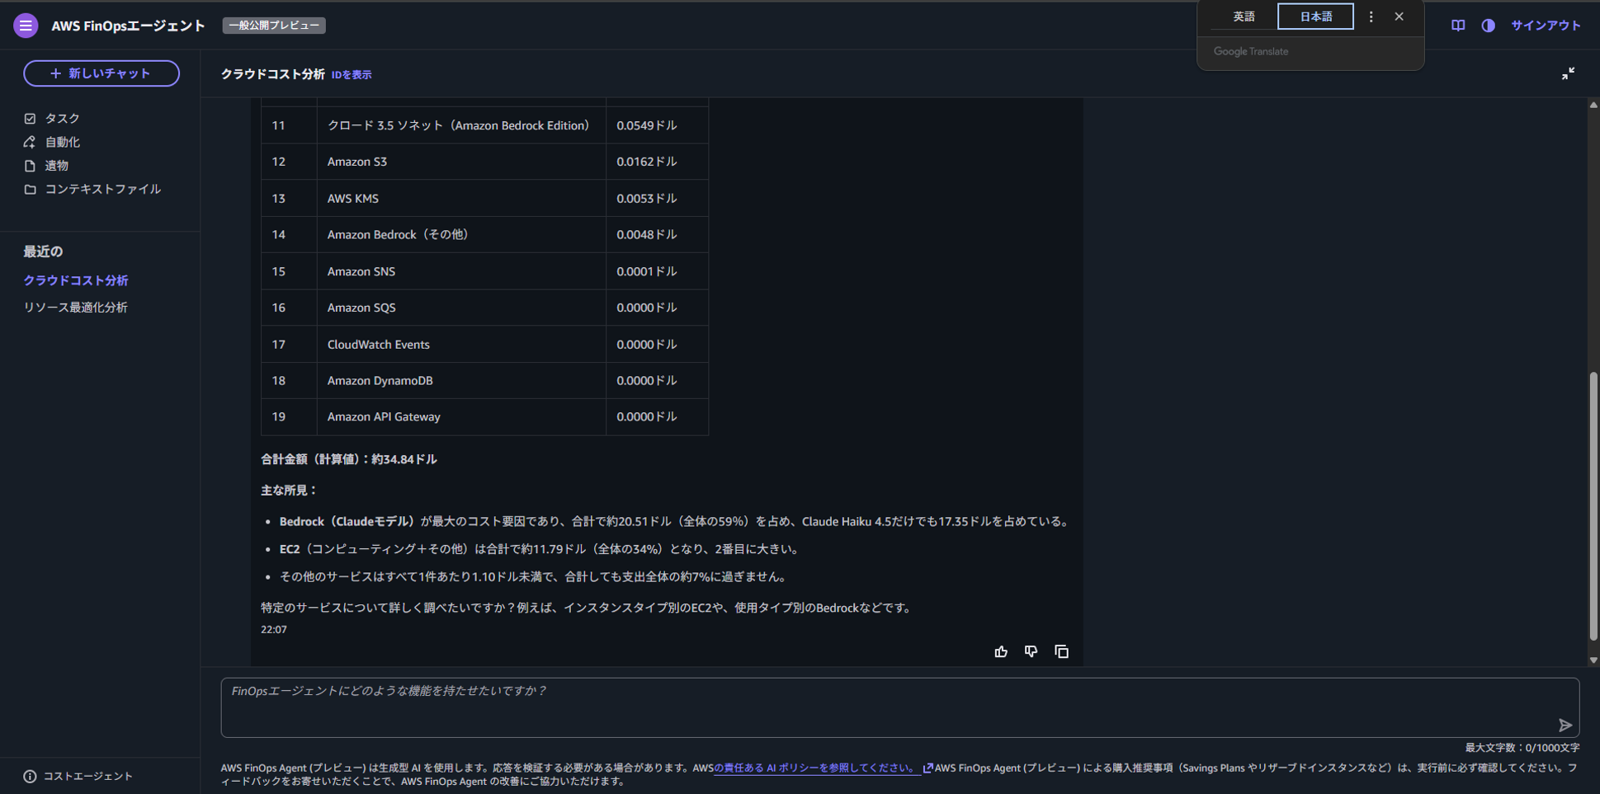The width and height of the screenshot is (1600, 794).
Task: Click the クロード 3.5 ソネット table cell
Action: 461,125
